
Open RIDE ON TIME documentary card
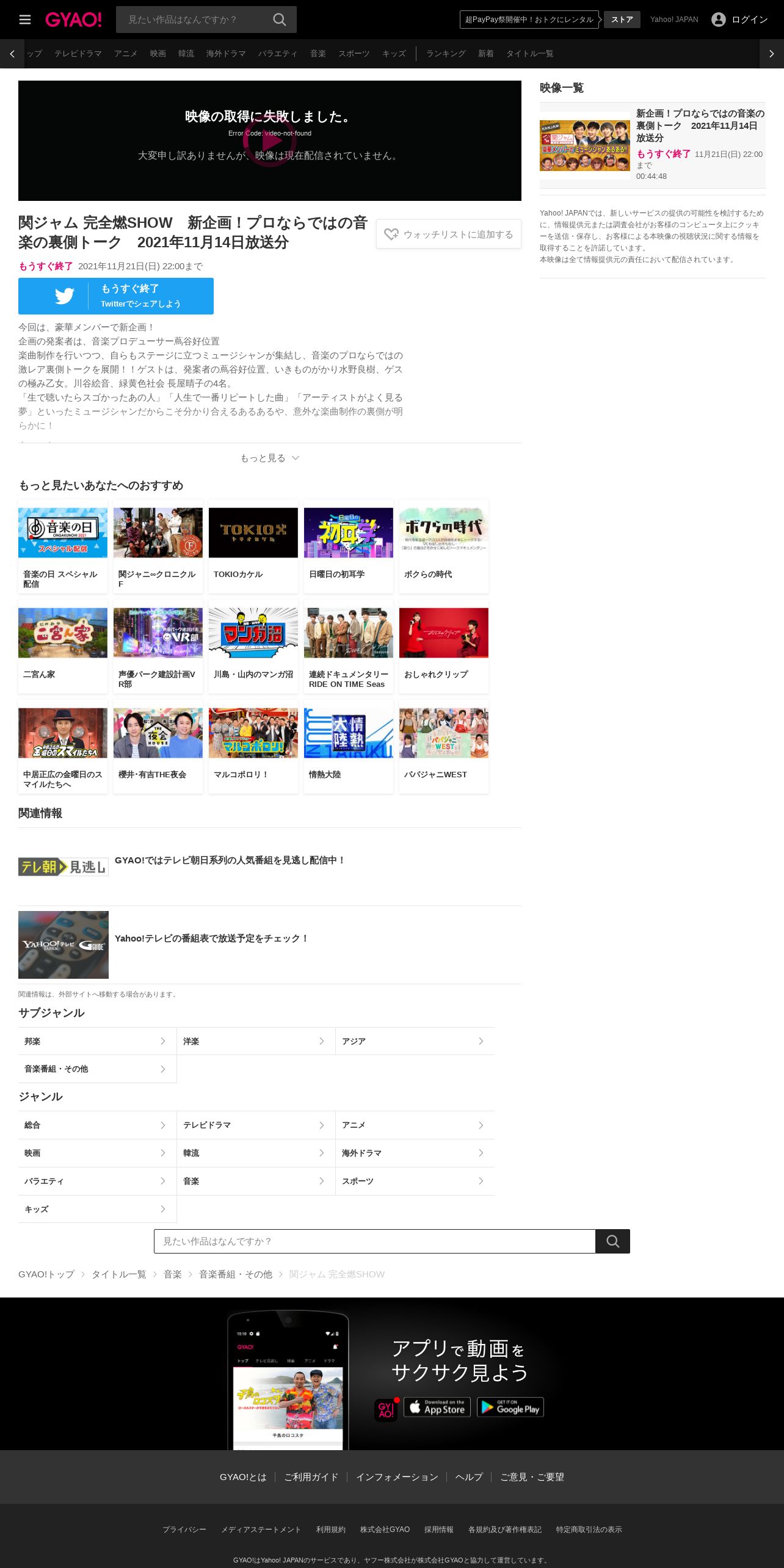pos(349,647)
